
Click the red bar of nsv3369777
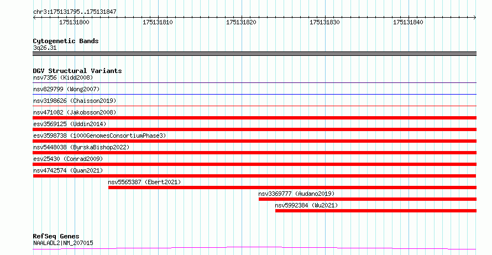(368, 199)
